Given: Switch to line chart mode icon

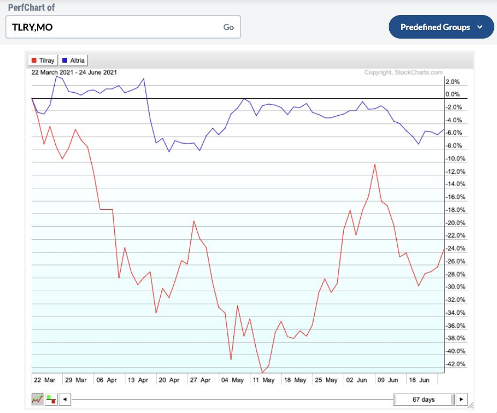Looking at the screenshot, I should (x=38, y=399).
